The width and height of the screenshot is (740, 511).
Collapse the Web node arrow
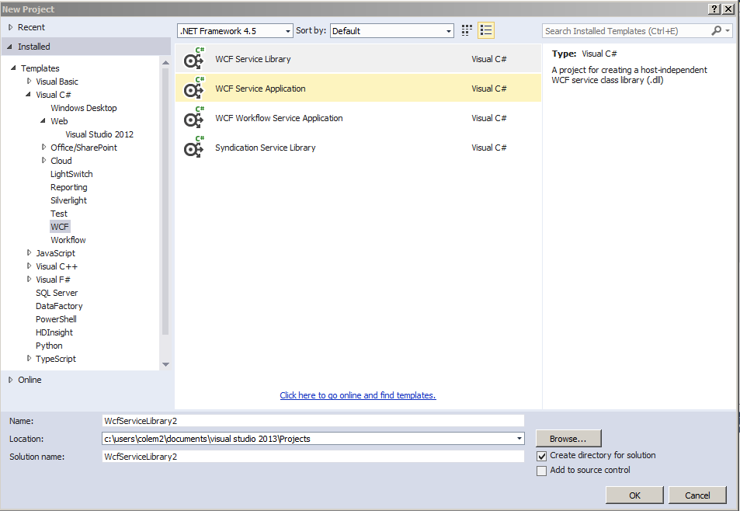[43, 121]
